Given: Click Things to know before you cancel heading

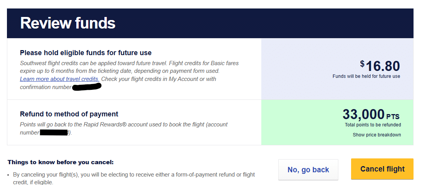Looking at the screenshot, I should tap(61, 162).
